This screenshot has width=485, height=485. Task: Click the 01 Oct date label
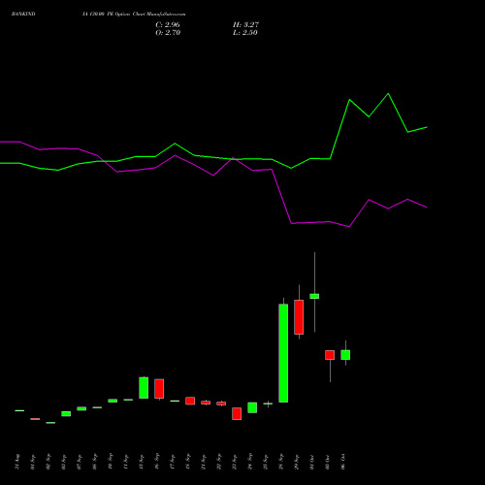click(312, 462)
